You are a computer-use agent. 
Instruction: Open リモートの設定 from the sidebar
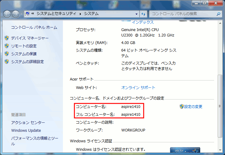click(24, 46)
